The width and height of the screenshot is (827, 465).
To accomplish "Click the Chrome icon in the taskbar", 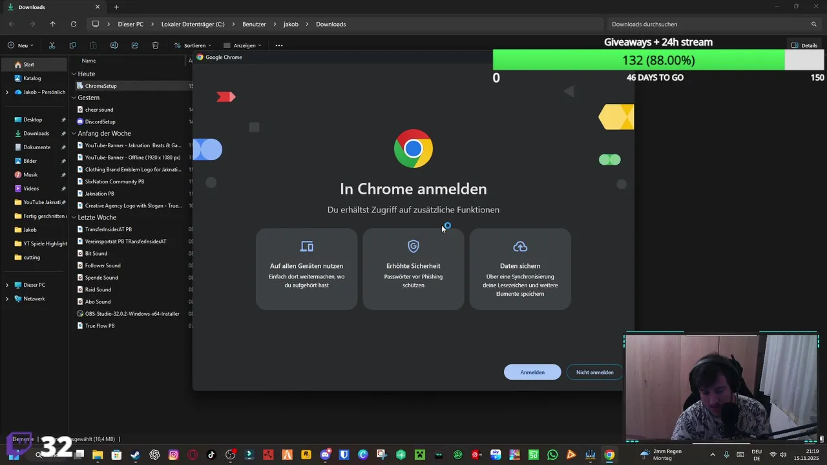I will coord(609,455).
